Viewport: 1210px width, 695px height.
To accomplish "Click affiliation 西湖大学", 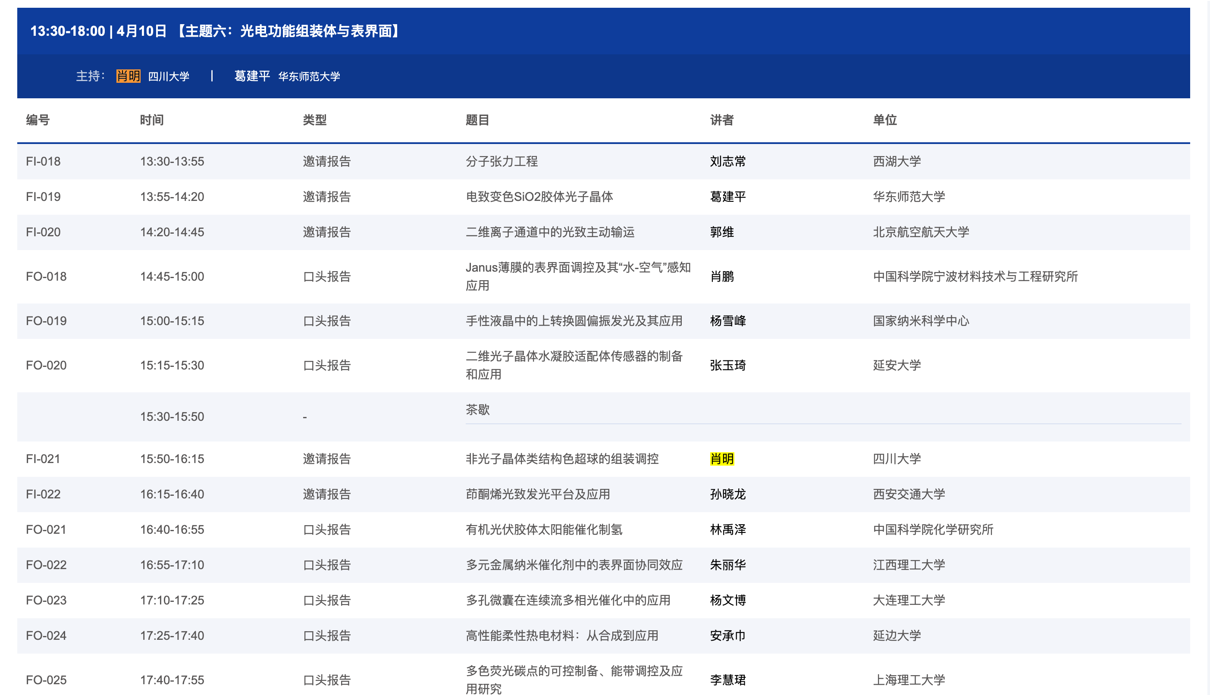I will tap(897, 161).
